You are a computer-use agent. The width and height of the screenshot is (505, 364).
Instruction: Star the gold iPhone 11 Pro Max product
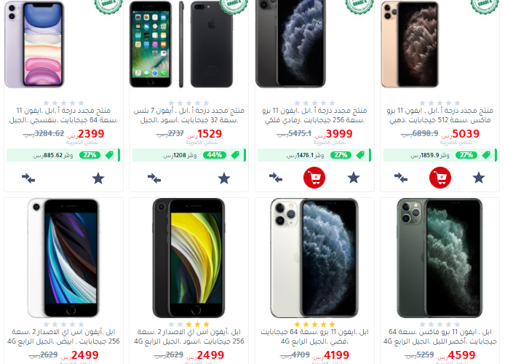point(479,178)
